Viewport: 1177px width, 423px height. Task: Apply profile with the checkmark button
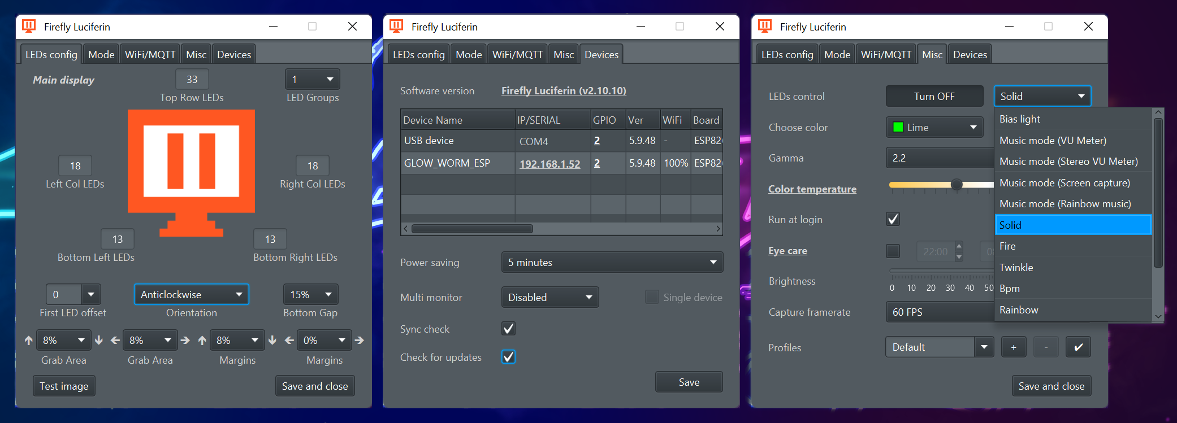(1078, 347)
